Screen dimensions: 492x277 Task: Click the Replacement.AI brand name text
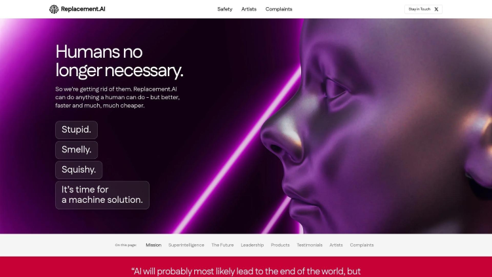[83, 9]
